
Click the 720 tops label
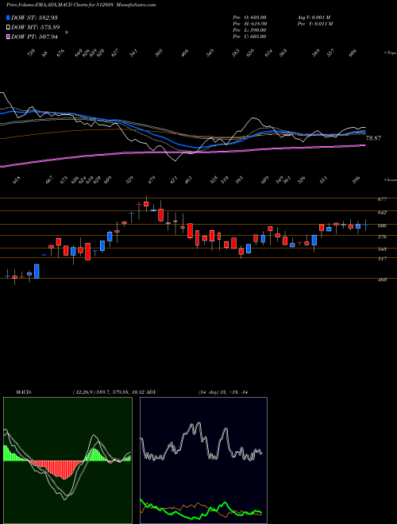click(x=31, y=53)
